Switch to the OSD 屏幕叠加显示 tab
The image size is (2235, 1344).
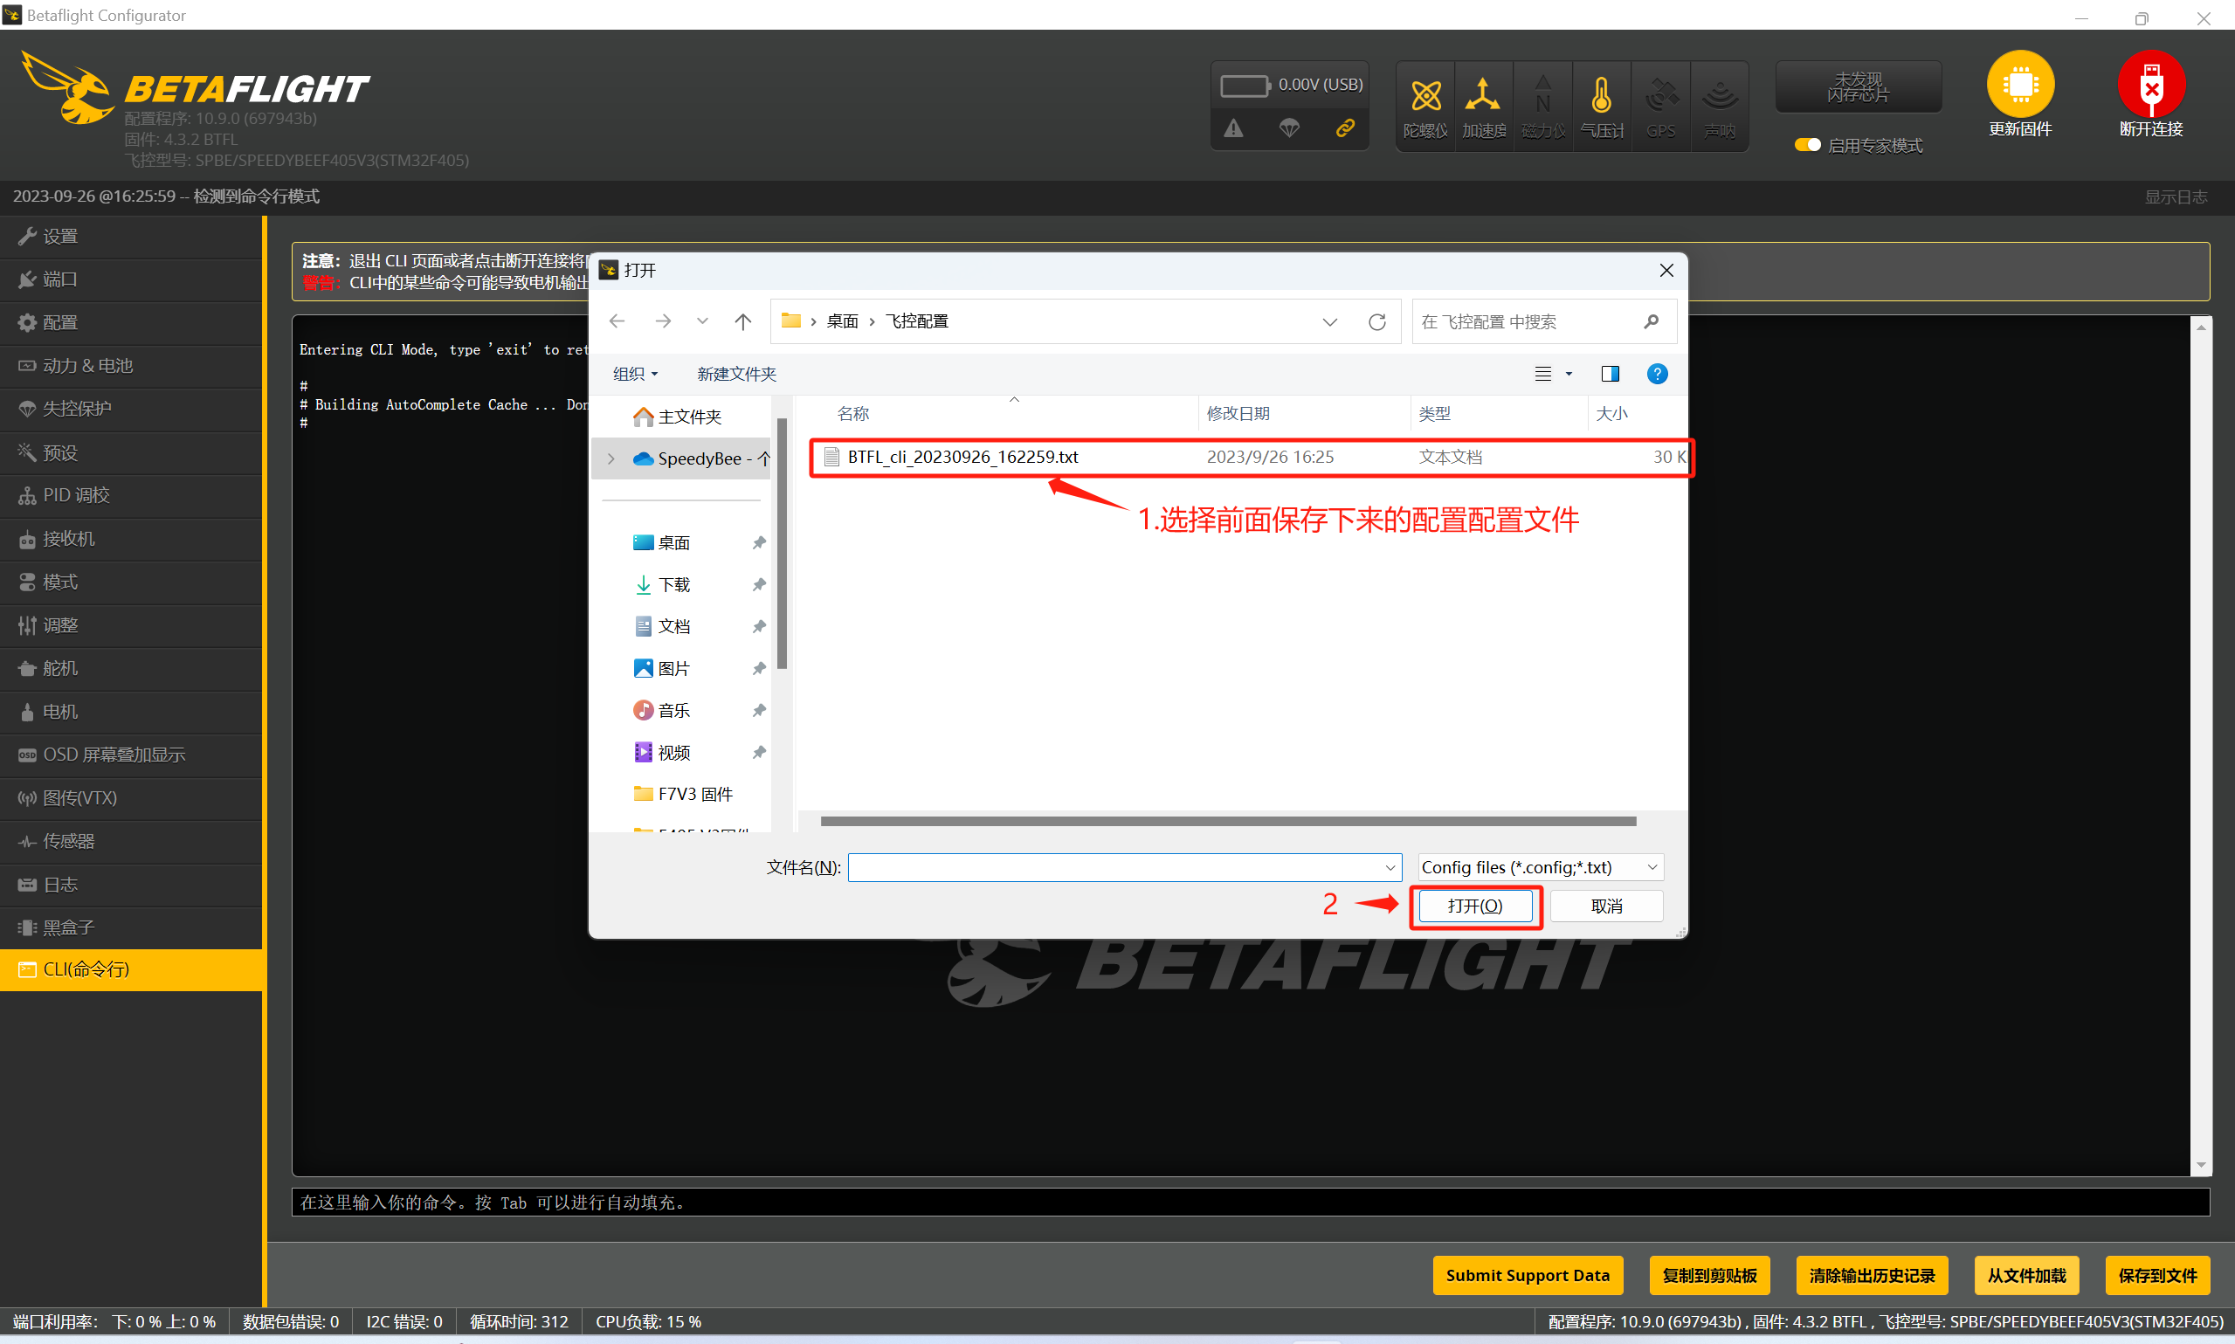tap(114, 755)
